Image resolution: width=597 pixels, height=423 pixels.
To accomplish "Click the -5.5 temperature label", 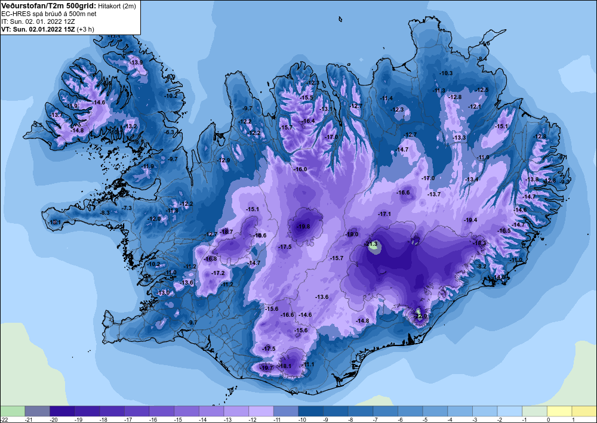I will click(x=38, y=125).
